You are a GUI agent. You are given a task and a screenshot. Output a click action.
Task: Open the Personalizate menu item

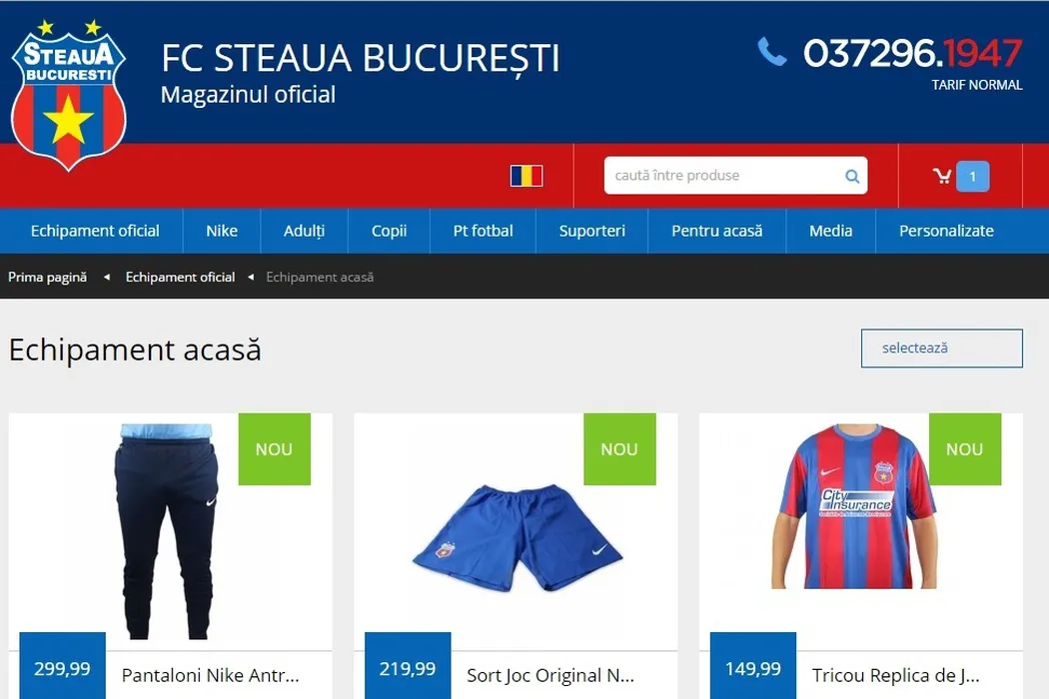[946, 231]
